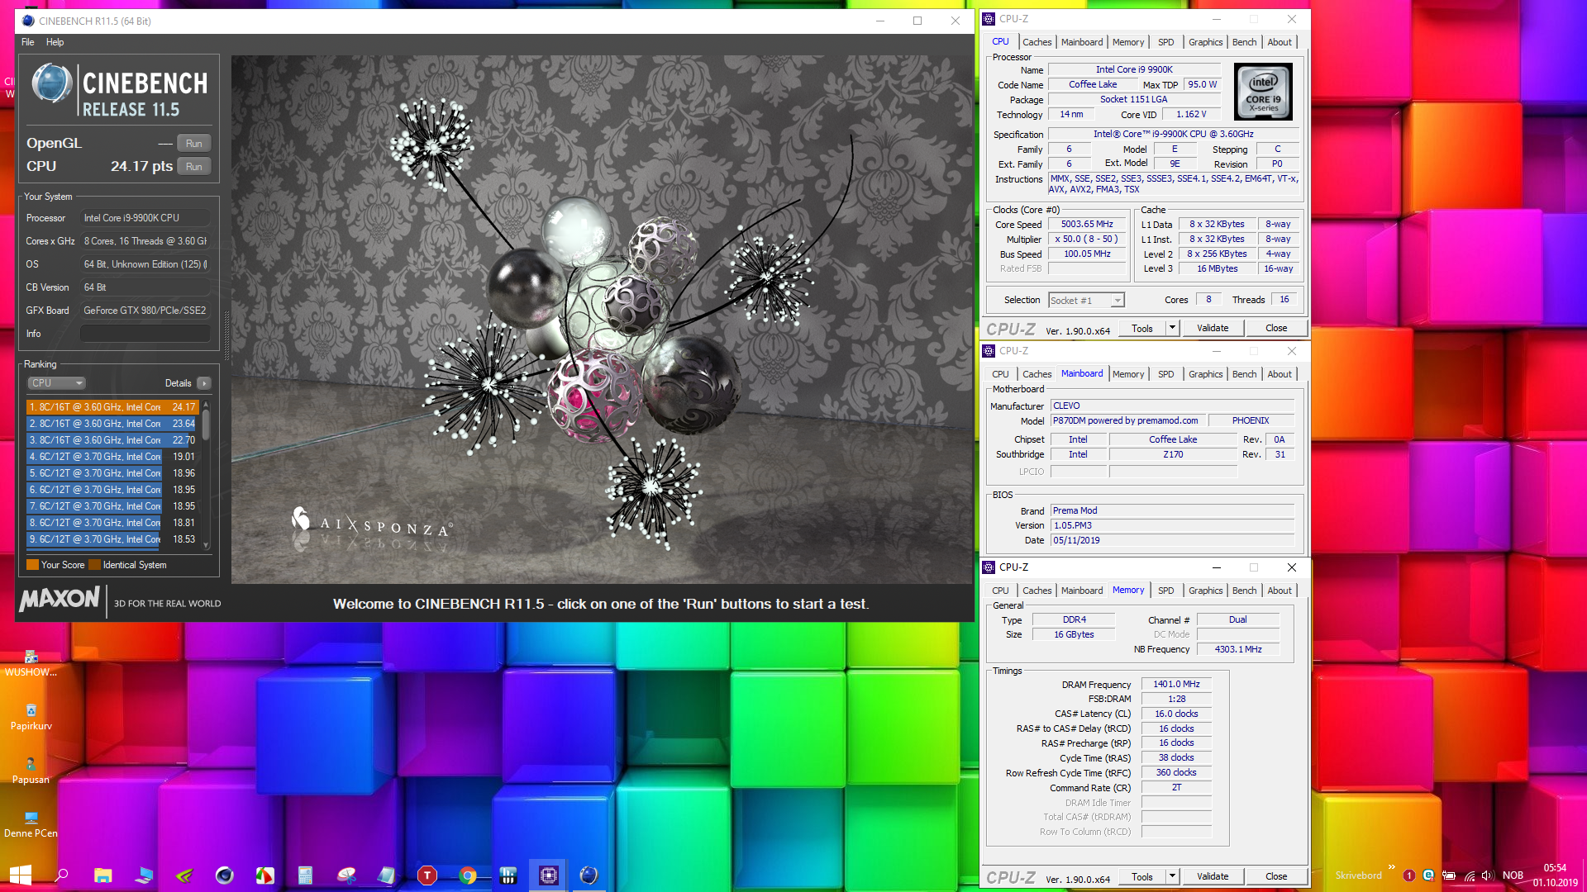Switch to Cinebench globe icon in taskbar
Image resolution: width=1587 pixels, height=892 pixels.
click(589, 875)
